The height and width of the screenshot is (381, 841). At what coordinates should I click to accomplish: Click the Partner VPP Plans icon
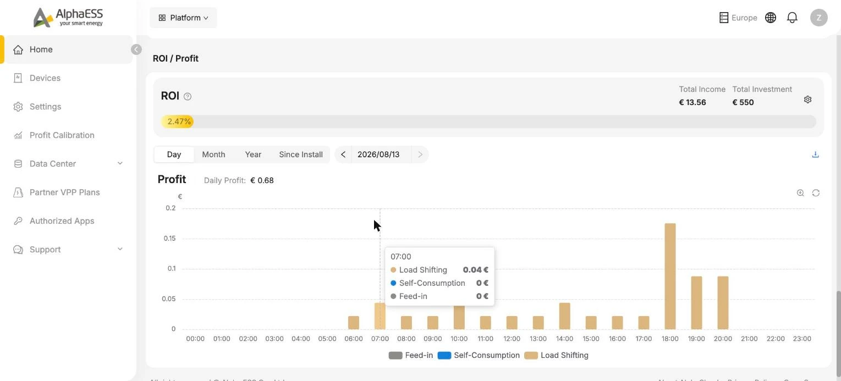[18, 192]
